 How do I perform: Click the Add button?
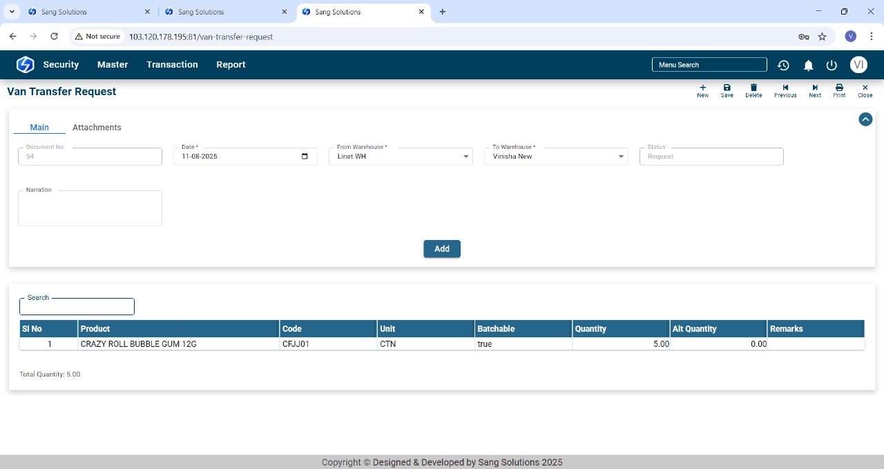[442, 249]
